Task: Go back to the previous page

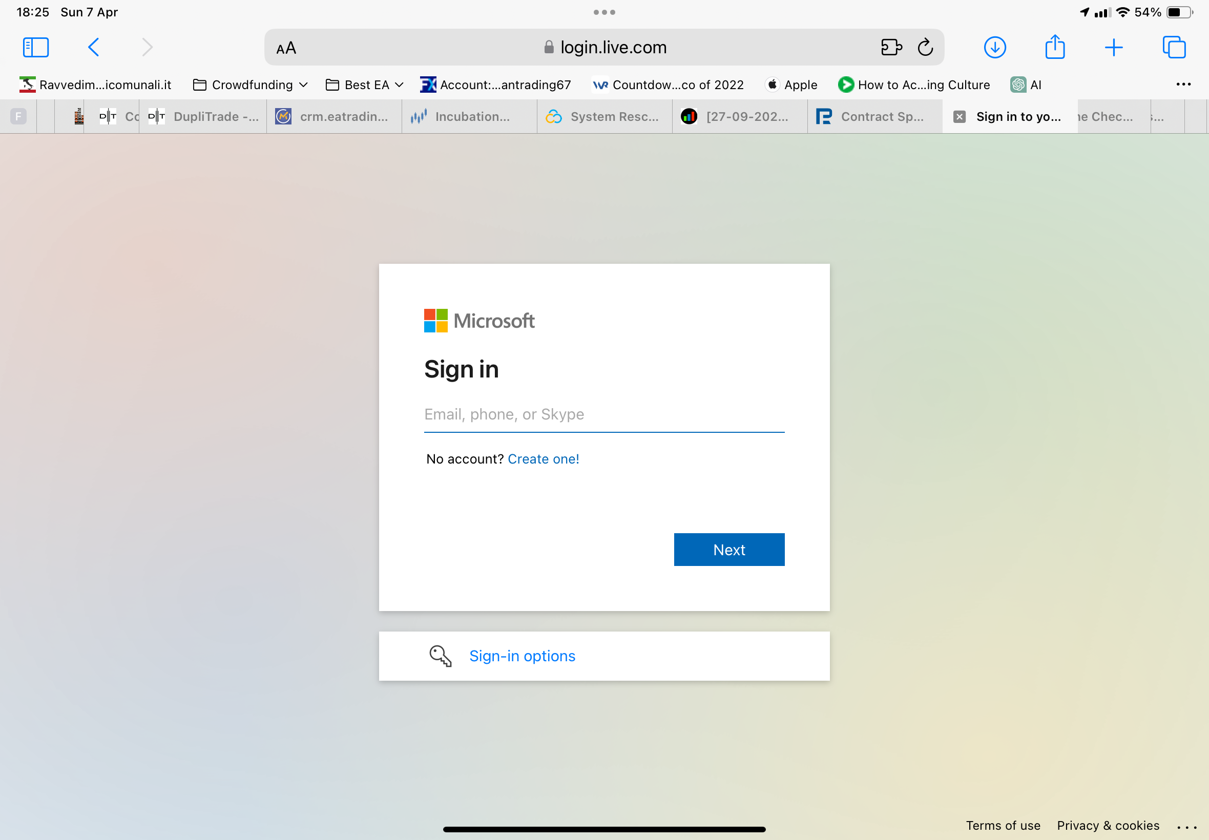Action: 93,47
